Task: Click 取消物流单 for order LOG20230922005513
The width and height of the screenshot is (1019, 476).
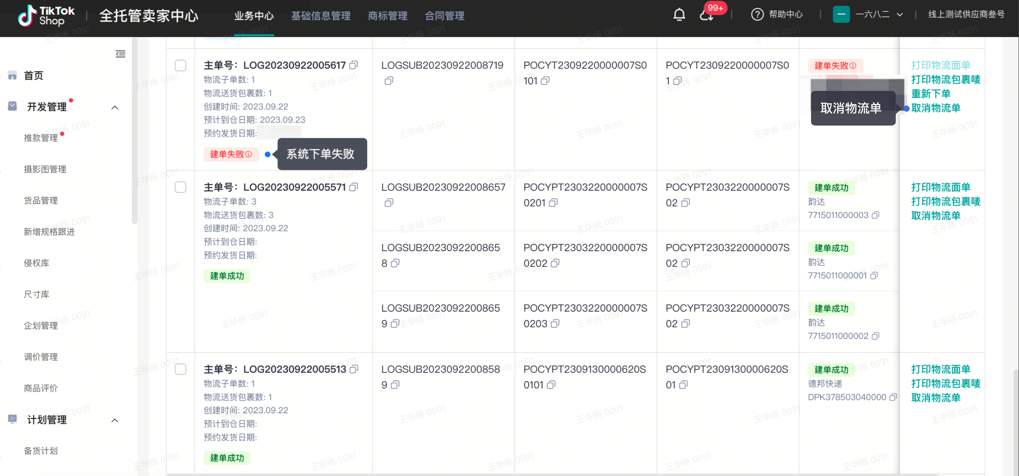Action: 936,397
